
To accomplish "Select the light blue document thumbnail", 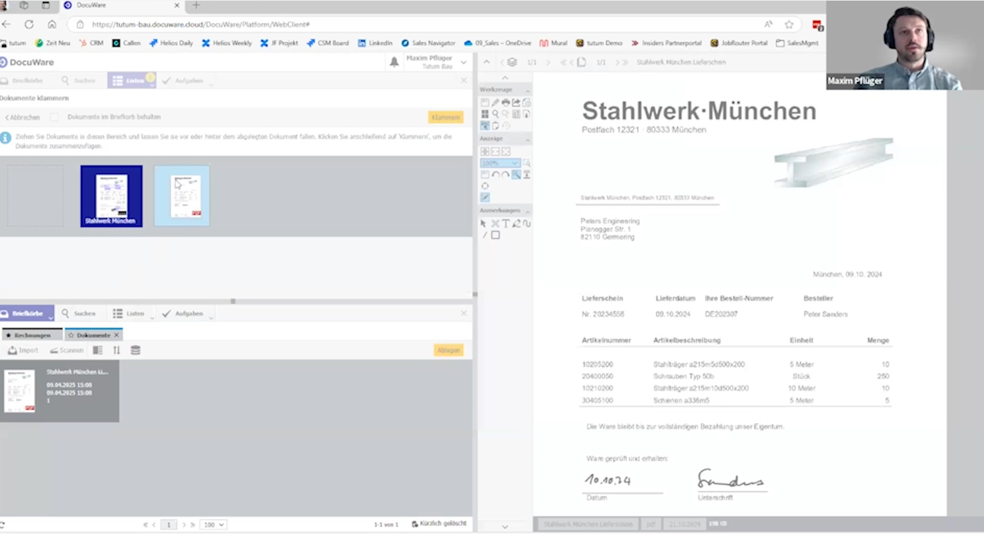I will pos(182,196).
